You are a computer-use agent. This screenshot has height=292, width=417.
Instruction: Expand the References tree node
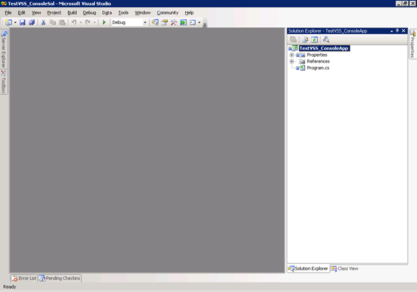click(x=292, y=61)
